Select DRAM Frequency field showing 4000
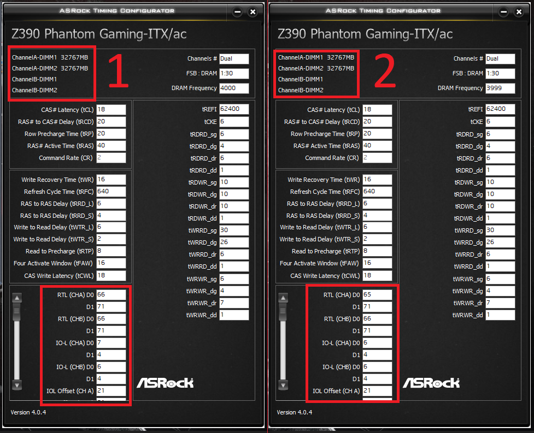Screen dimensions: 534x433 (x=234, y=88)
